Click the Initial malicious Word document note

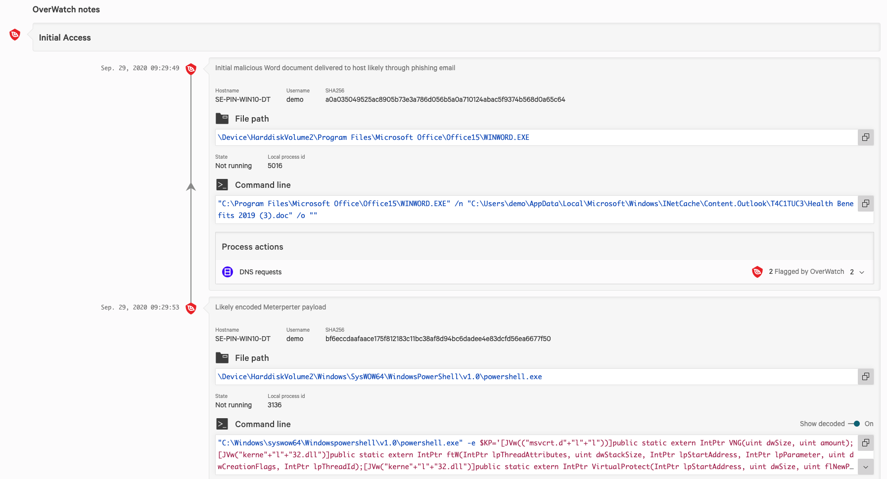(335, 68)
